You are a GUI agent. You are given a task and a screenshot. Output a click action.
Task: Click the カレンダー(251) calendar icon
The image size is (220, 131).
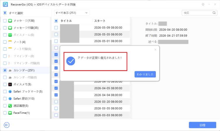click(10, 70)
